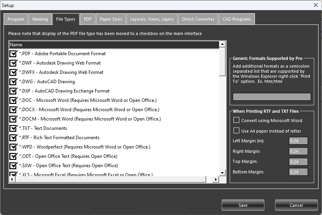Image resolution: width=322 pixels, height=215 pixels.
Task: Click the Name column header
Action: pos(114,45)
